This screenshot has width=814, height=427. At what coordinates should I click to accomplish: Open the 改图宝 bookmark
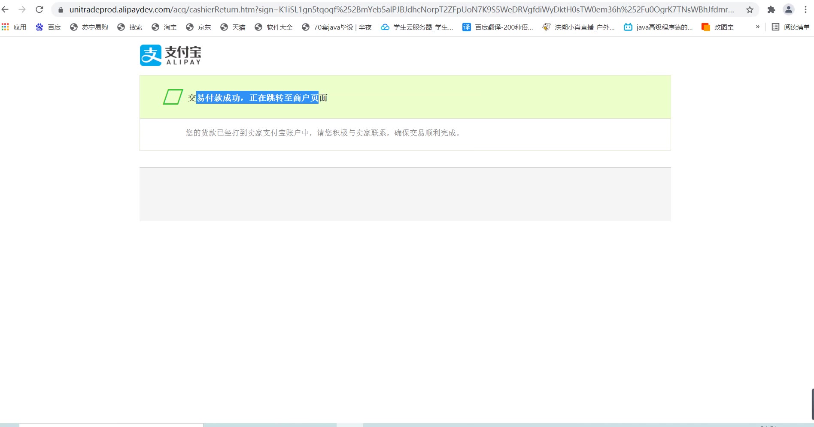tap(717, 27)
